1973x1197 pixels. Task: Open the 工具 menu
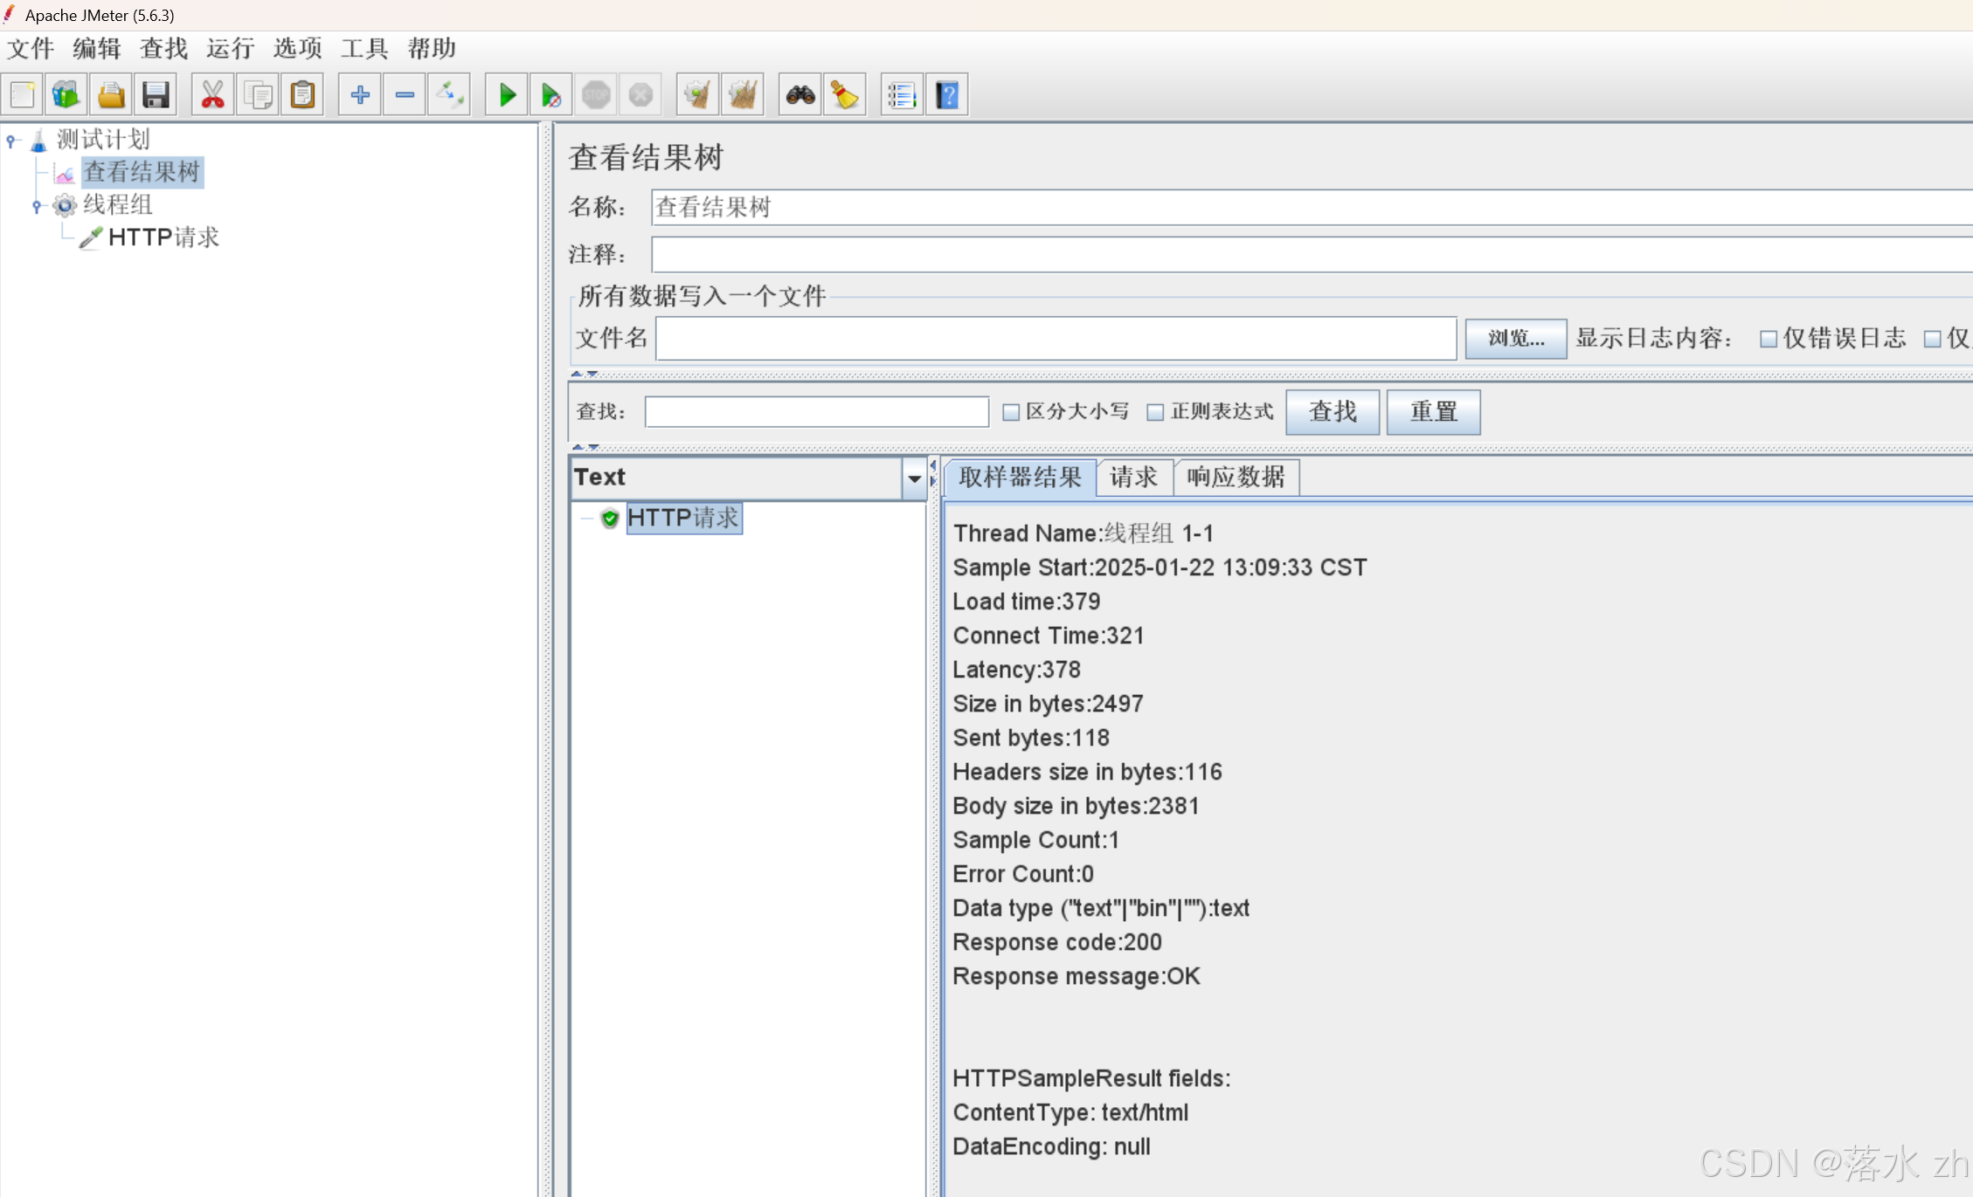click(x=364, y=48)
